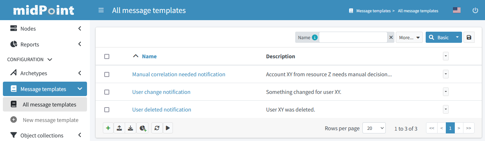Viewport: 485px width, 141px height.
Task: Click the name info icon in search
Action: pos(315,37)
